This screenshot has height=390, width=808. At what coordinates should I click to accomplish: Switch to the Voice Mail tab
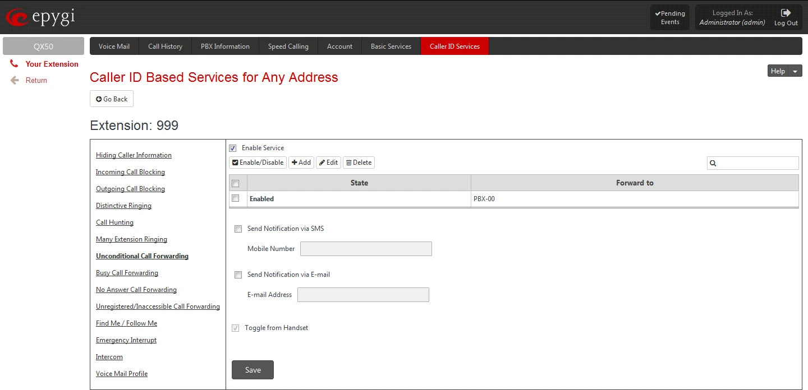[114, 47]
